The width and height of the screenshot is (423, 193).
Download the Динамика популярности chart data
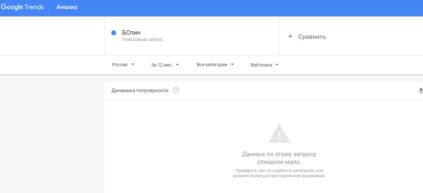click(x=420, y=90)
